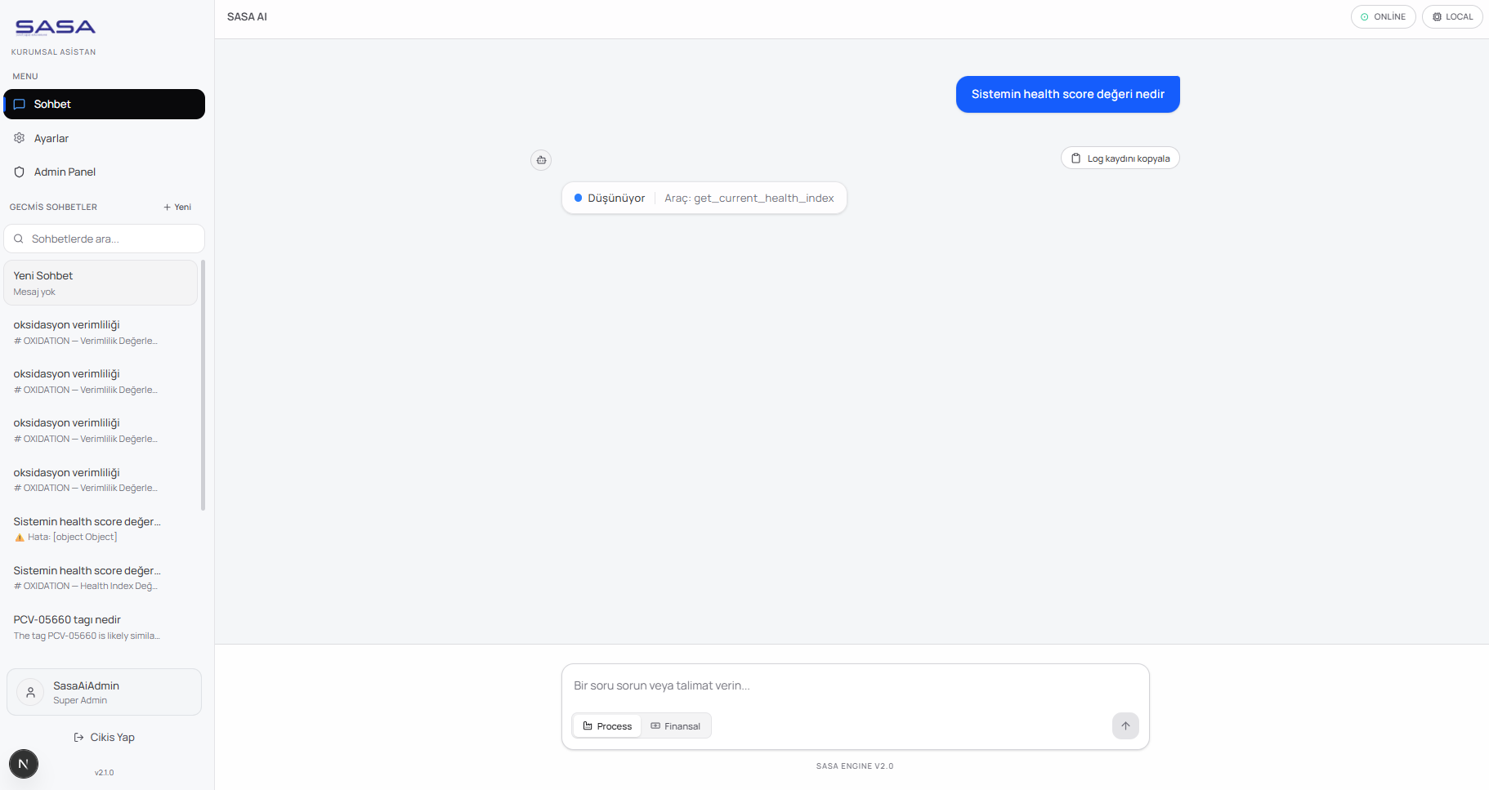Click the plus icon before Yeni
This screenshot has width=1489, height=790.
click(x=167, y=208)
